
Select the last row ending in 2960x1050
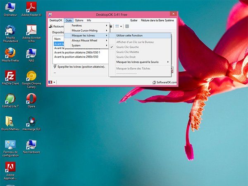coord(76,57)
